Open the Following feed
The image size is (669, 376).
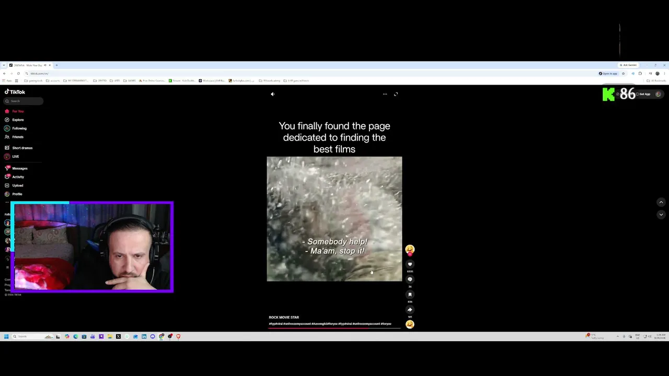pyautogui.click(x=16, y=128)
